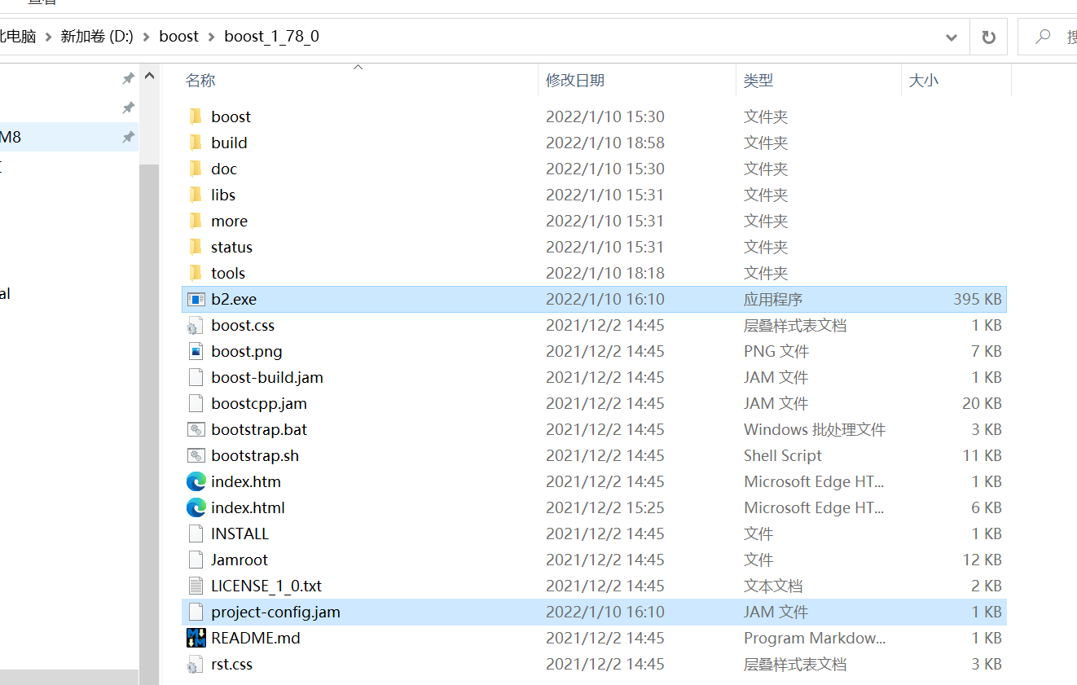Screen dimensions: 1077x685
Task: Expand the breadcrumb arrow after boost
Action: [x=213, y=36]
